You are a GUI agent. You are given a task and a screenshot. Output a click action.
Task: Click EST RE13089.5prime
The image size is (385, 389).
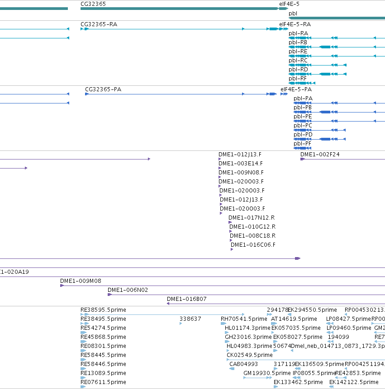point(103,373)
